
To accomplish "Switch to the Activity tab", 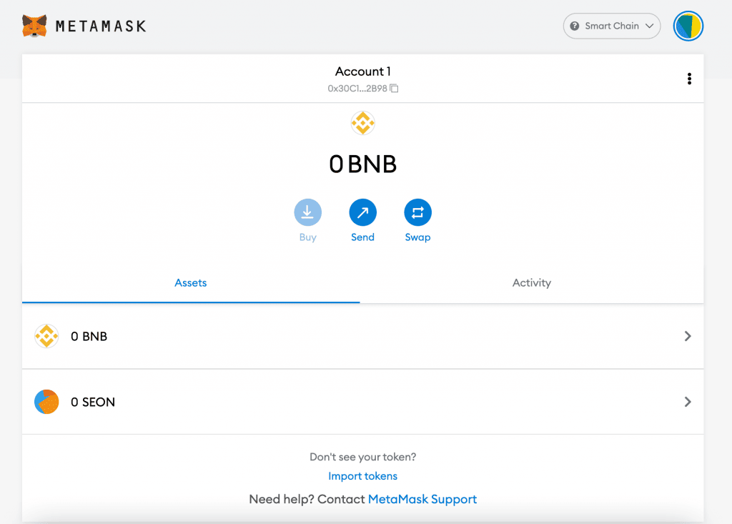I will point(532,282).
